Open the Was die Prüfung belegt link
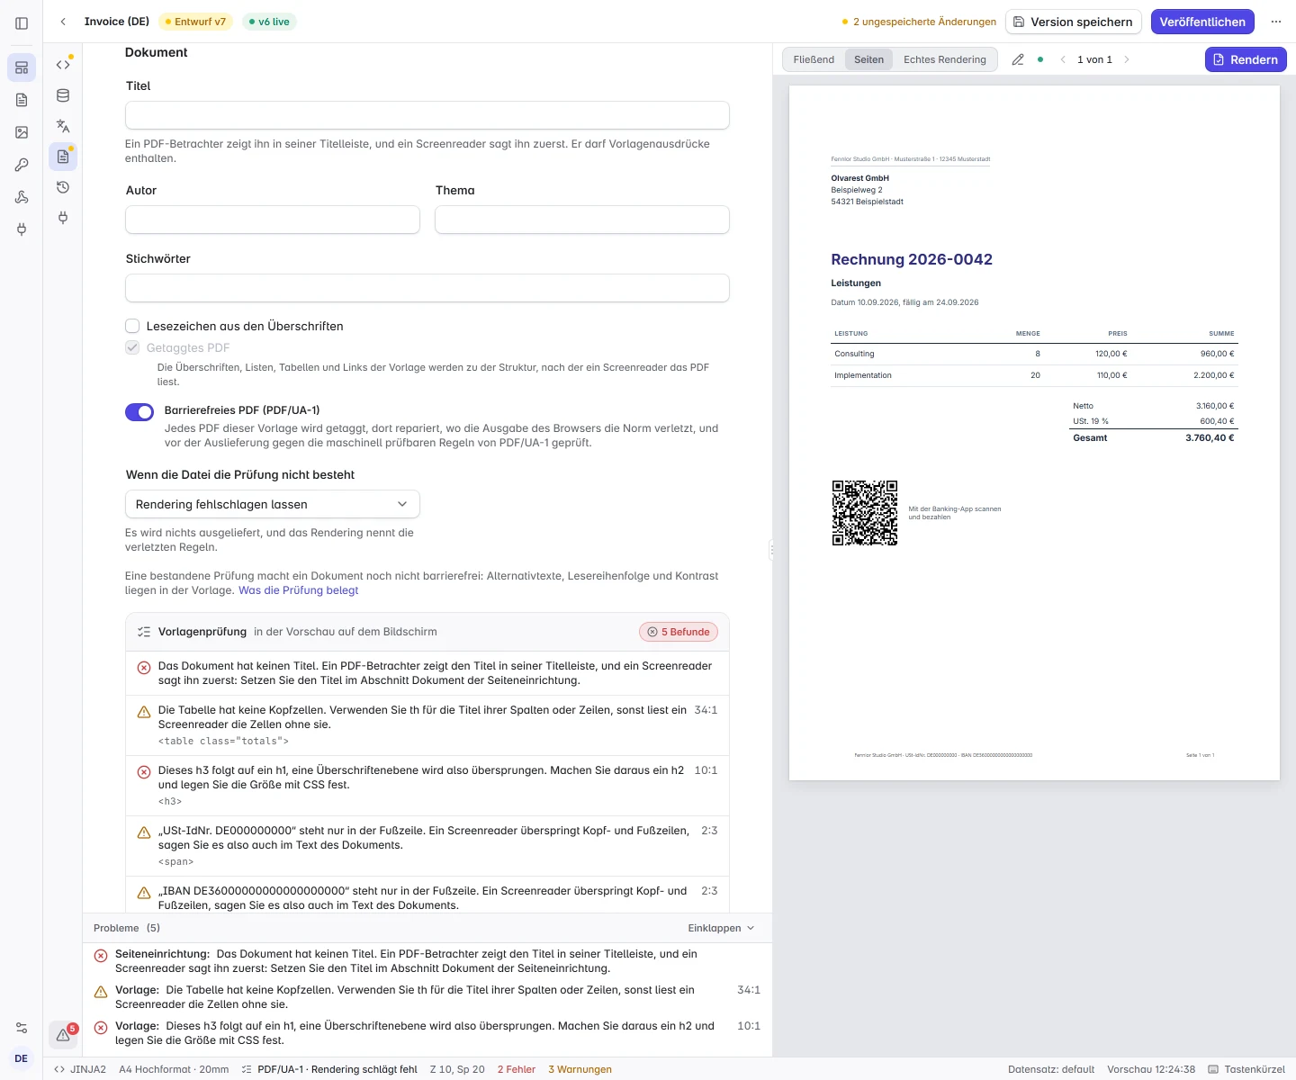This screenshot has width=1296, height=1080. tap(298, 590)
